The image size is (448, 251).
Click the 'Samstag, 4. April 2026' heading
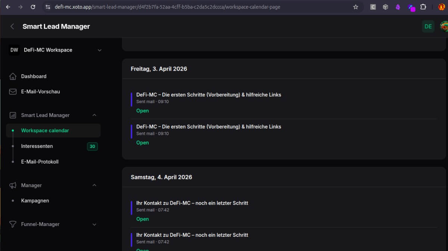point(161,177)
